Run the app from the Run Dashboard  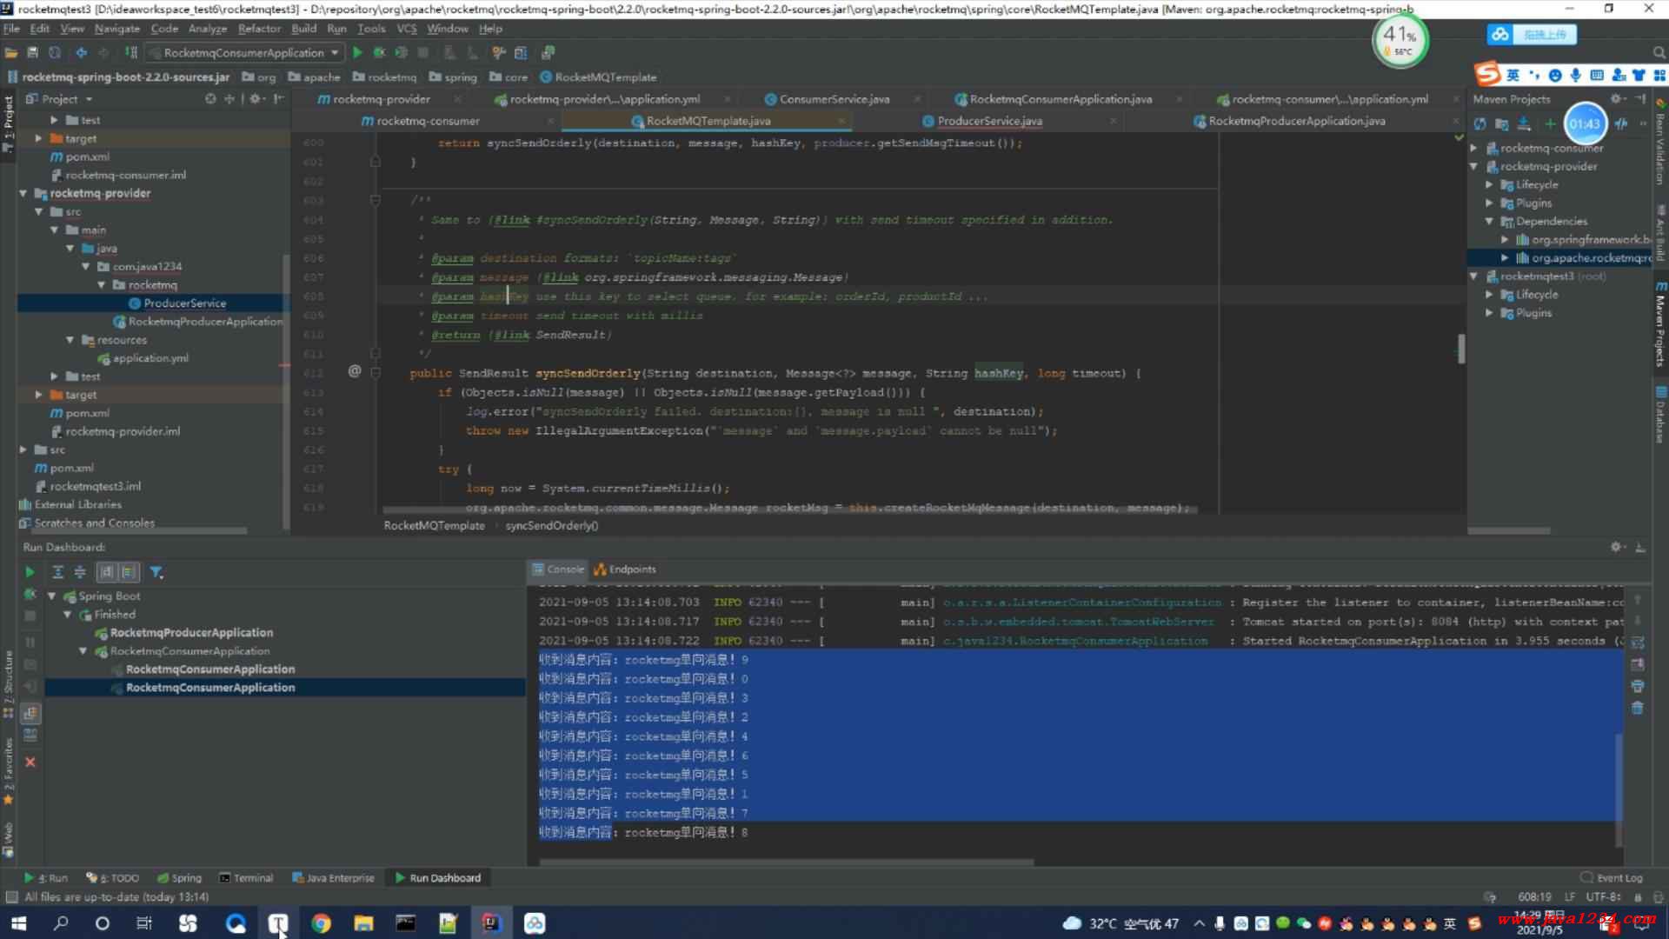[x=30, y=572]
